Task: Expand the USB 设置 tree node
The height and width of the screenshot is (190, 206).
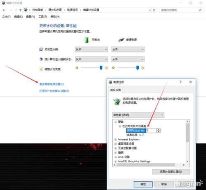Action: (x=116, y=157)
